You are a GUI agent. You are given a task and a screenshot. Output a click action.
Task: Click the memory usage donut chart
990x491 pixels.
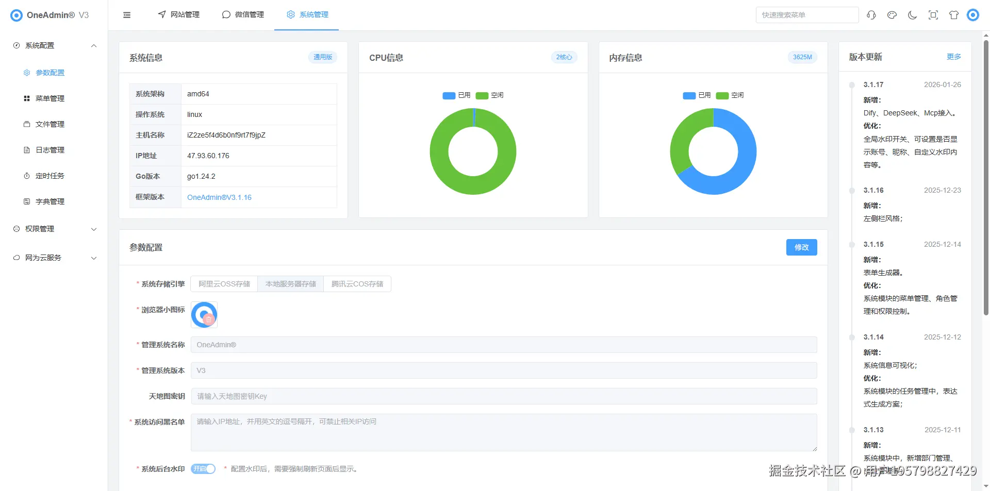pos(713,151)
